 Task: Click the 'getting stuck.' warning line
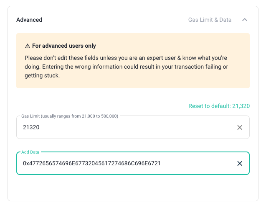click(x=42, y=75)
